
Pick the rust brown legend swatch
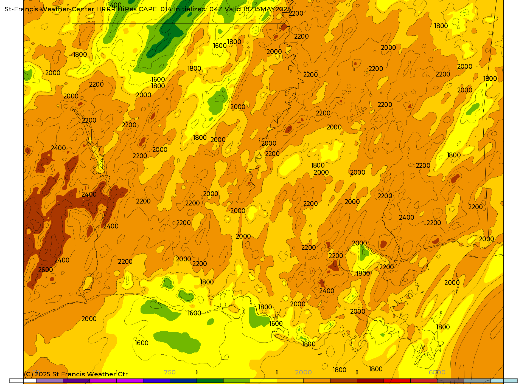tap(344, 381)
